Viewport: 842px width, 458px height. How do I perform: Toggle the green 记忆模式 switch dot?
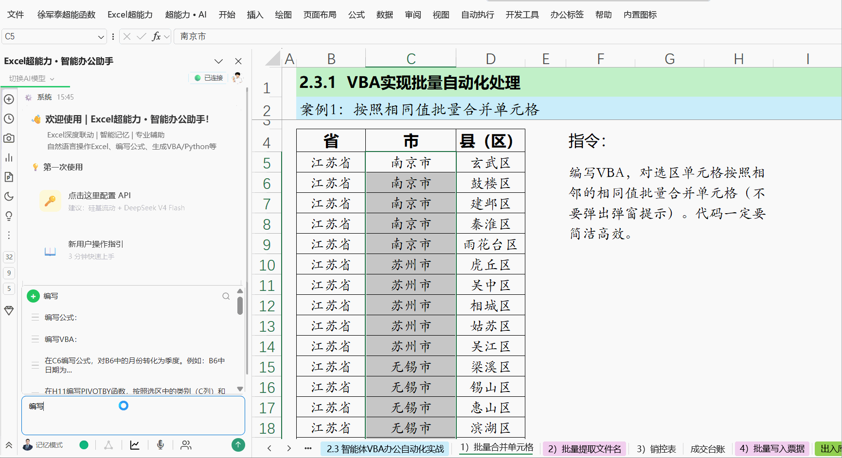click(84, 445)
